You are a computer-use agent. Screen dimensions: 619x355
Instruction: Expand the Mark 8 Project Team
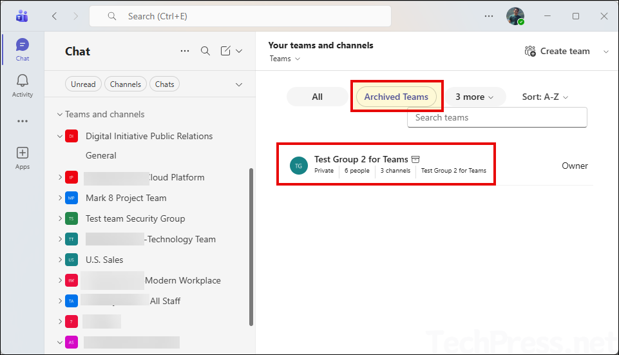(x=60, y=198)
